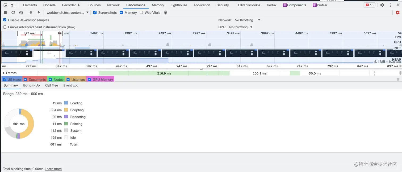Viewport: 402px width, 172px height.
Task: Click the memory counters menu handle
Action: tap(398, 80)
